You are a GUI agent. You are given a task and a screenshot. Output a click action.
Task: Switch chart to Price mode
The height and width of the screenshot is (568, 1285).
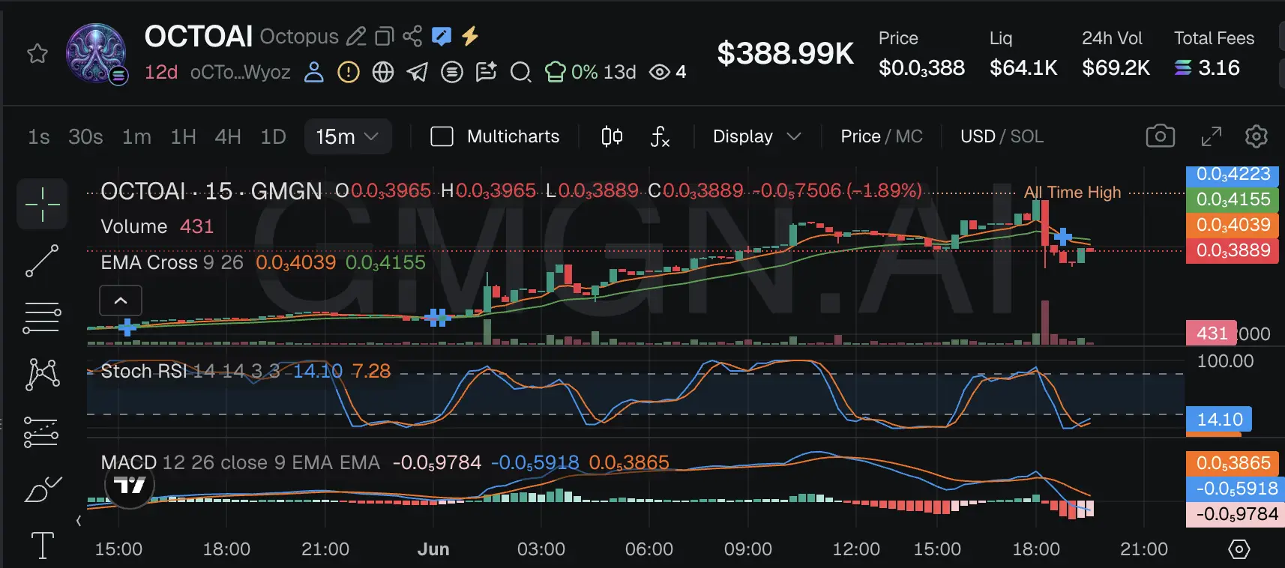(860, 136)
